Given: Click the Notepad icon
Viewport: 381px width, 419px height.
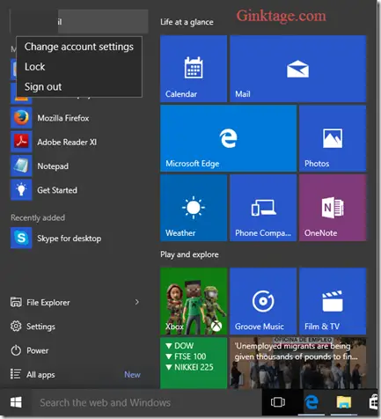Looking at the screenshot, I should pos(21,166).
